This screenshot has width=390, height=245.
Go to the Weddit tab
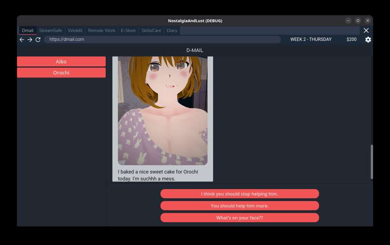tap(75, 30)
